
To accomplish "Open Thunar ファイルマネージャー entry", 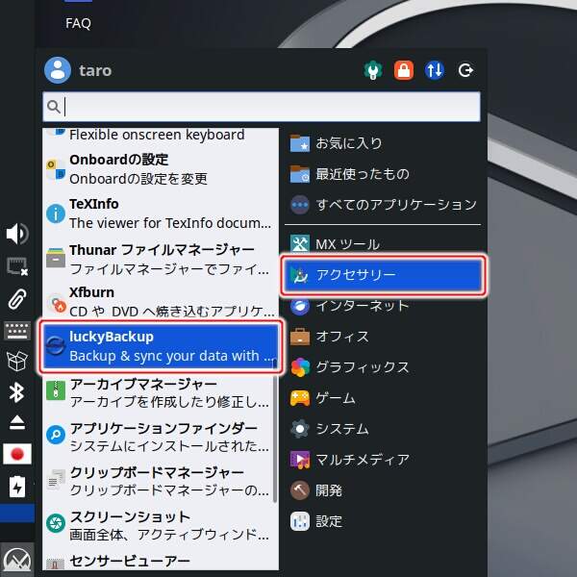I will click(161, 259).
